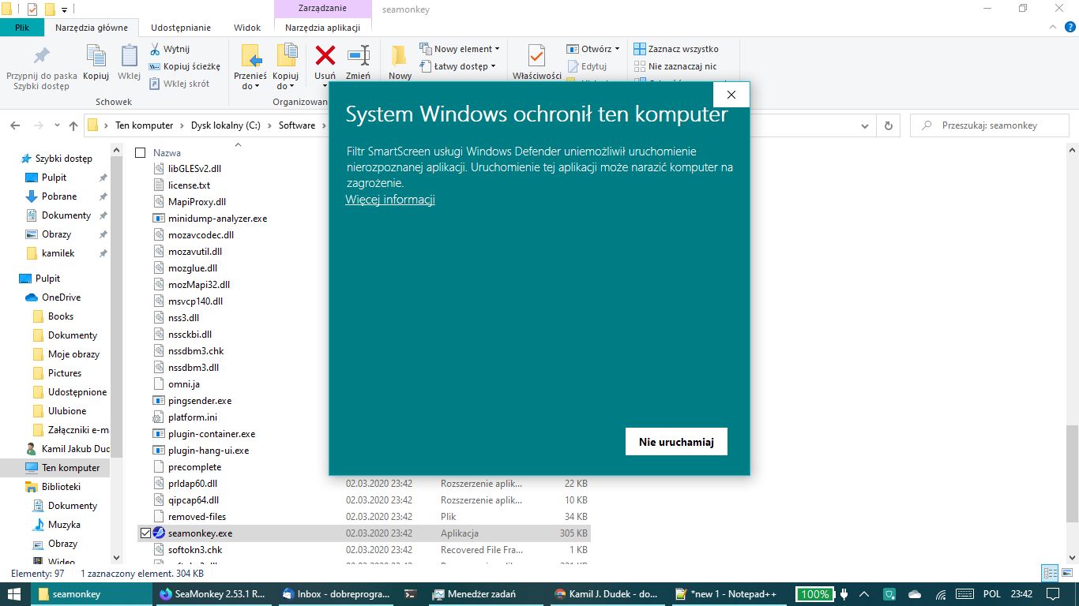Click the Kopiuj (copy) ribbon icon
This screenshot has height=606, width=1079.
[96, 62]
